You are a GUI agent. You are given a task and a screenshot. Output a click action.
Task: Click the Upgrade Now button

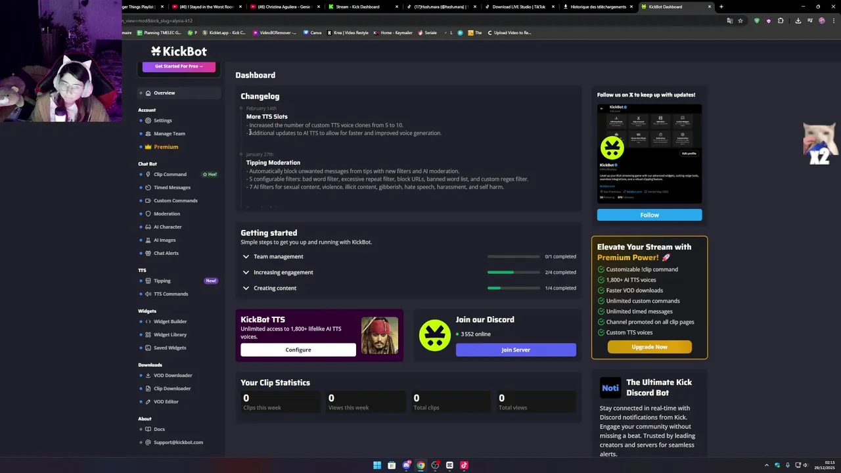point(649,347)
